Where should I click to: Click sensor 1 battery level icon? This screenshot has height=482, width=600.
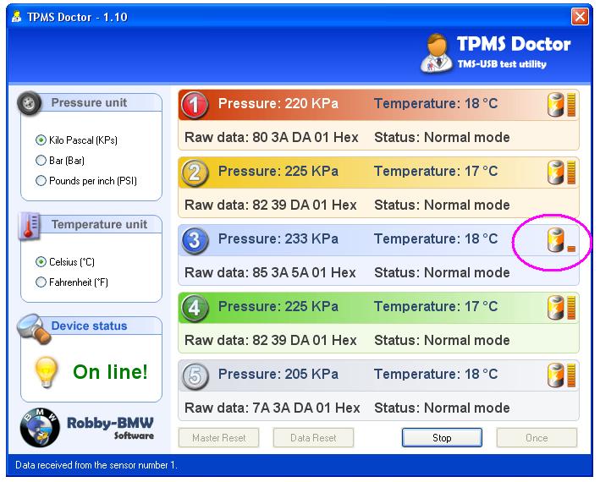coord(561,104)
